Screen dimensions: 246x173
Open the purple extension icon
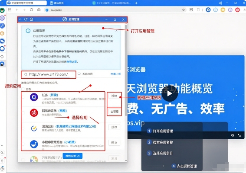(x=230, y=10)
